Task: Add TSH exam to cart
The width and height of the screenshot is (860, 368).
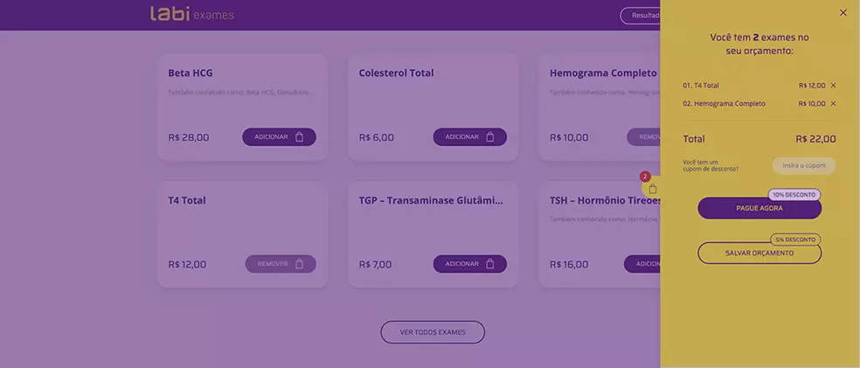Action: [x=642, y=264]
